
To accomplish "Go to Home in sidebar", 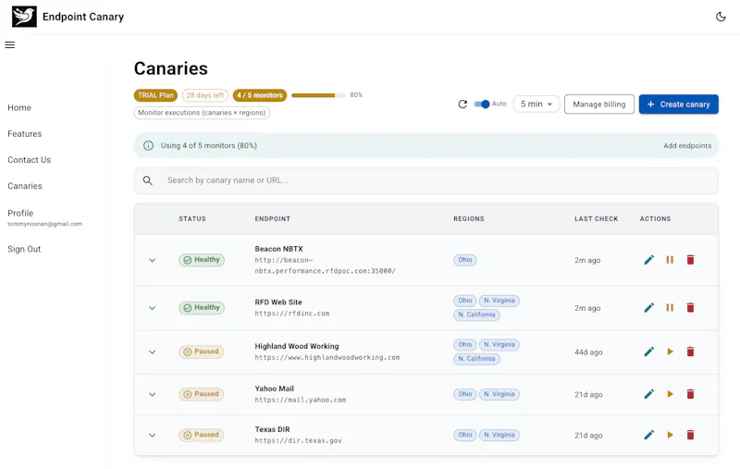I will (x=19, y=107).
